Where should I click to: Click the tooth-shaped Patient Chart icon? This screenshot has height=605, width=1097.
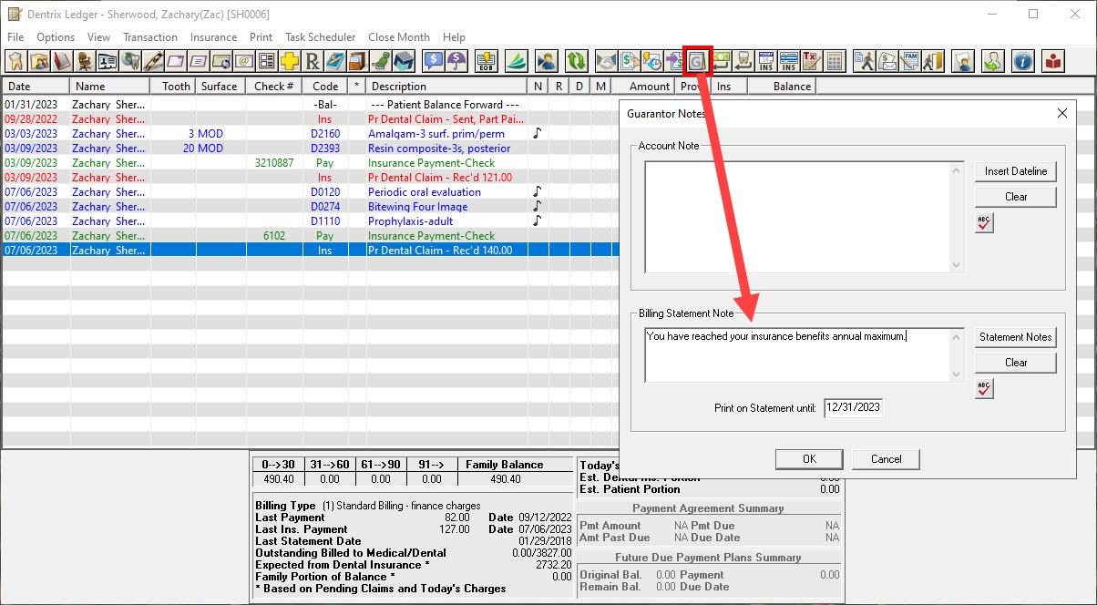tap(16, 61)
